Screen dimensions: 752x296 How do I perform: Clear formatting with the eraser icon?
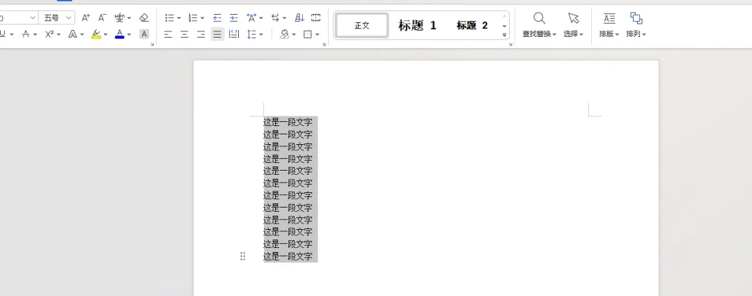144,17
